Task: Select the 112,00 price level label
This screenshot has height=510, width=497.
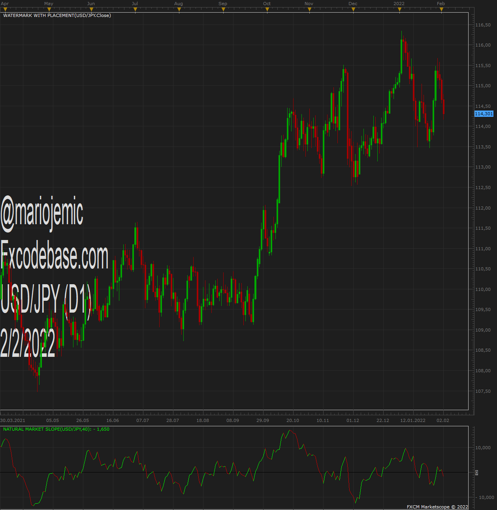Action: click(x=483, y=208)
